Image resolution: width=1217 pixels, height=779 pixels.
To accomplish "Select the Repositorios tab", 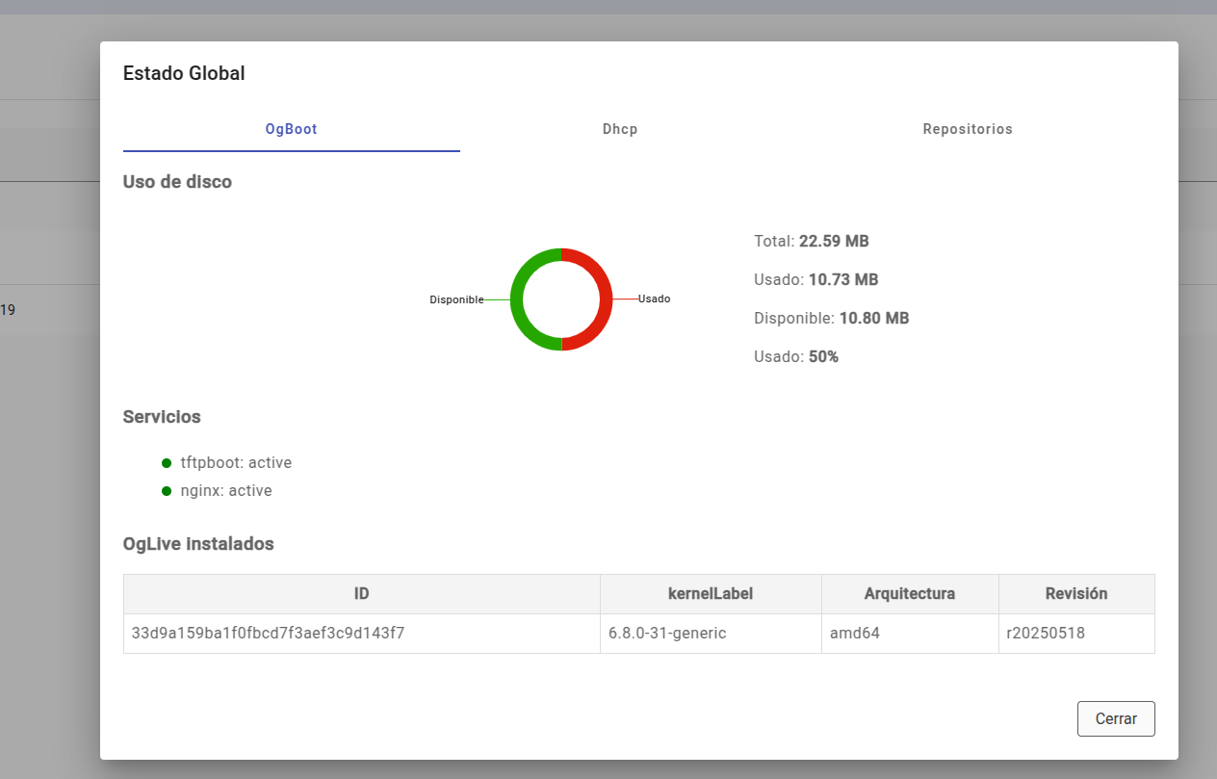I will 967,129.
